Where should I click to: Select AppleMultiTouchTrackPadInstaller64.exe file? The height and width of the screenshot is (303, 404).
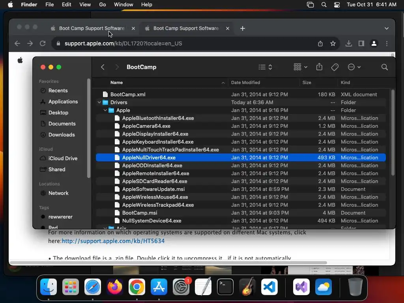[241, 150]
